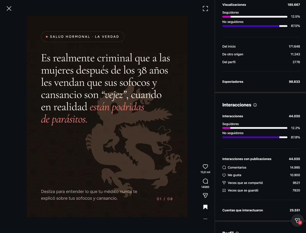306x233 pixels.
Task: Click the Seguidores bar under Visualizaciones
Action: click(255, 17)
